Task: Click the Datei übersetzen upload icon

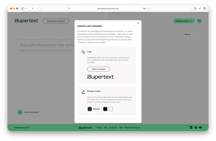Action: tap(20, 112)
